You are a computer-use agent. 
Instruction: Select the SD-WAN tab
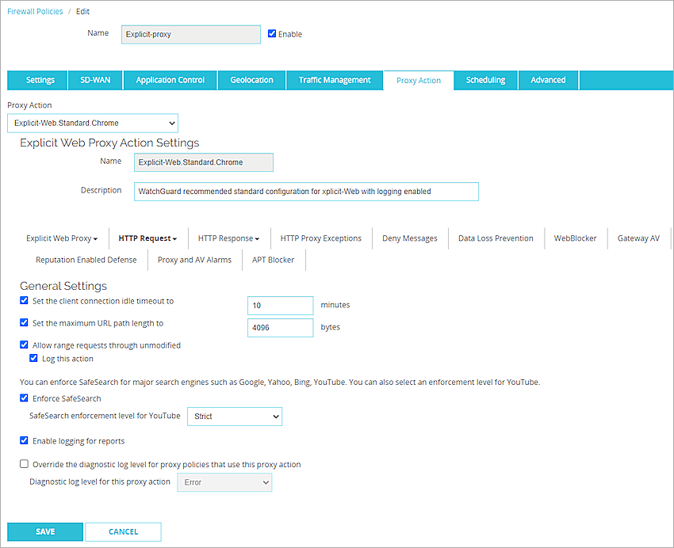click(94, 80)
